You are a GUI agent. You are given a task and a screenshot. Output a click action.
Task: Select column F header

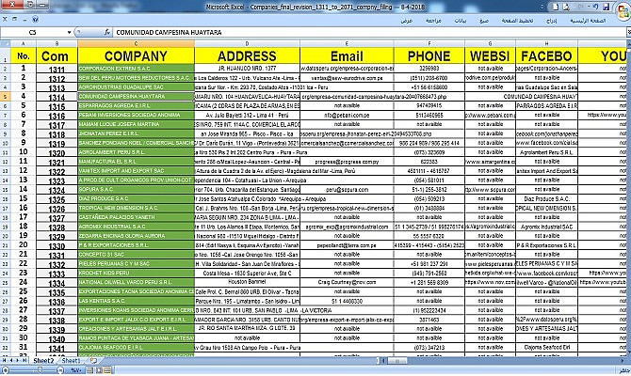(x=429, y=43)
